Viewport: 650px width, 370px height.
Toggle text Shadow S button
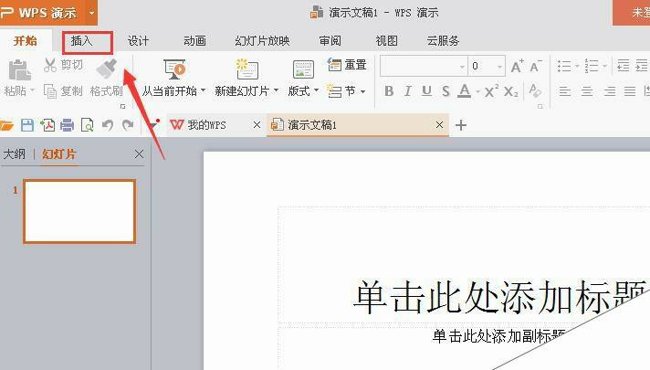(446, 90)
